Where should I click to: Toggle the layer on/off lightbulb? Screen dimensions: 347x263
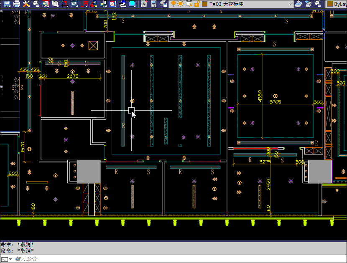[x=173, y=4]
